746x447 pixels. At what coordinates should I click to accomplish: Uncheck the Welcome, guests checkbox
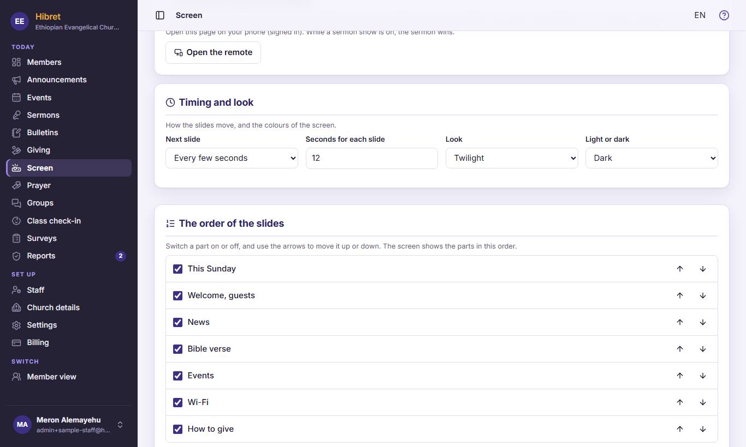coord(177,295)
